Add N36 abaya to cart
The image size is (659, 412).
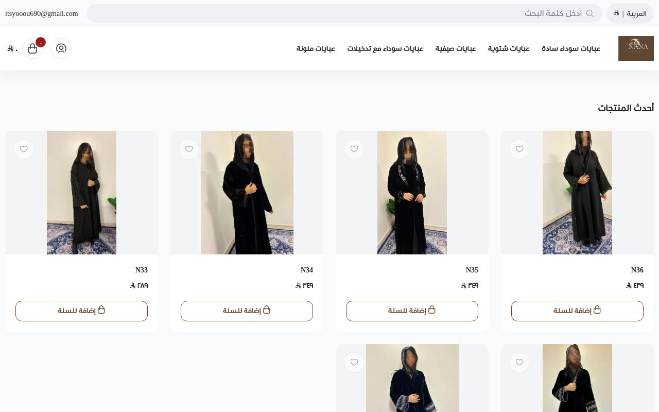[x=577, y=311]
